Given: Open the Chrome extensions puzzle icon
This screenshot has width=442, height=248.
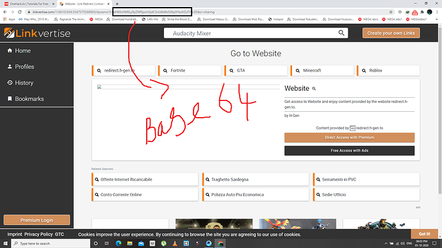Looking at the screenshot, I should [422, 12].
